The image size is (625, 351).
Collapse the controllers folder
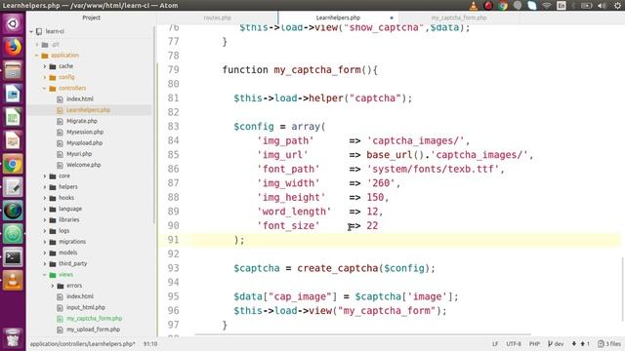click(45, 89)
